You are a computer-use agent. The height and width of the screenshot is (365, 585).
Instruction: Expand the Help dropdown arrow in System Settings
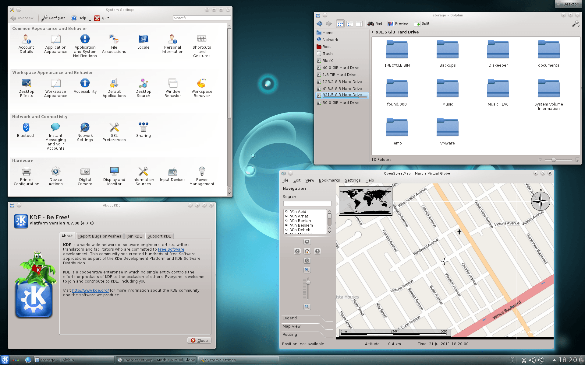point(90,20)
